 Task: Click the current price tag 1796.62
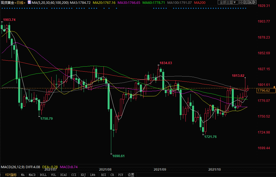pos(263,91)
